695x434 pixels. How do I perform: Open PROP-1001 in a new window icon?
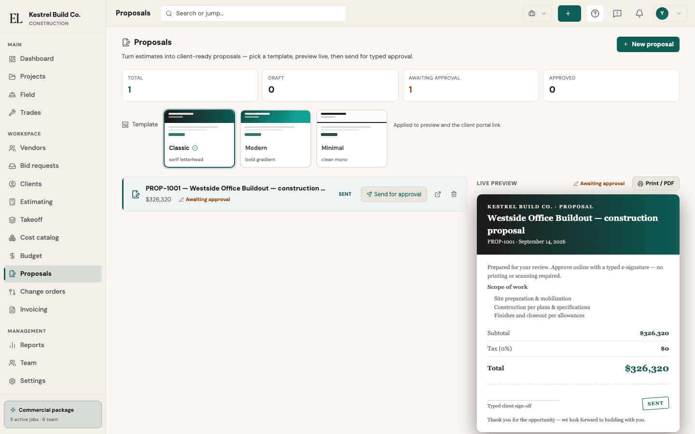(438, 194)
